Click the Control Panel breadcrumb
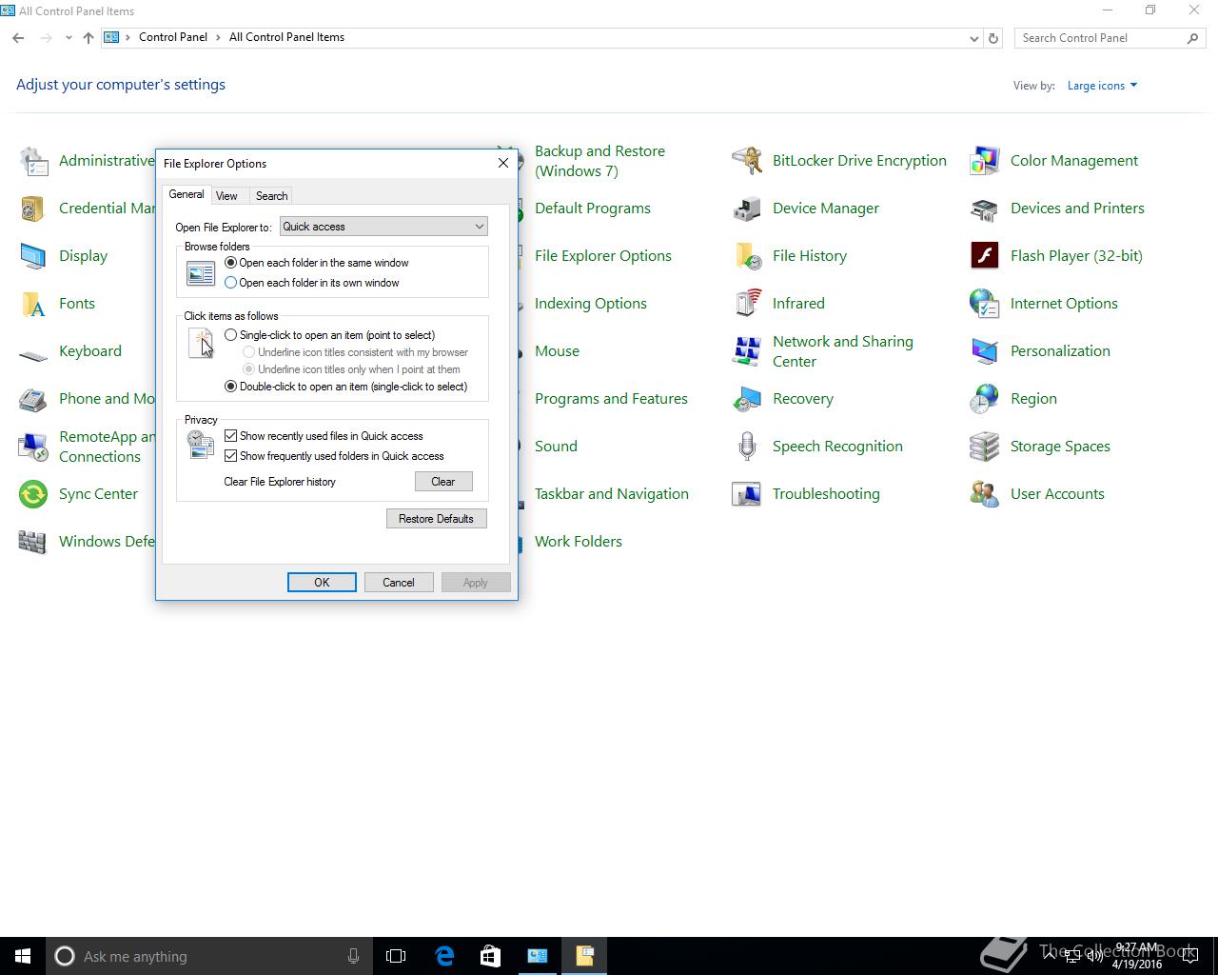The width and height of the screenshot is (1218, 975). (173, 37)
